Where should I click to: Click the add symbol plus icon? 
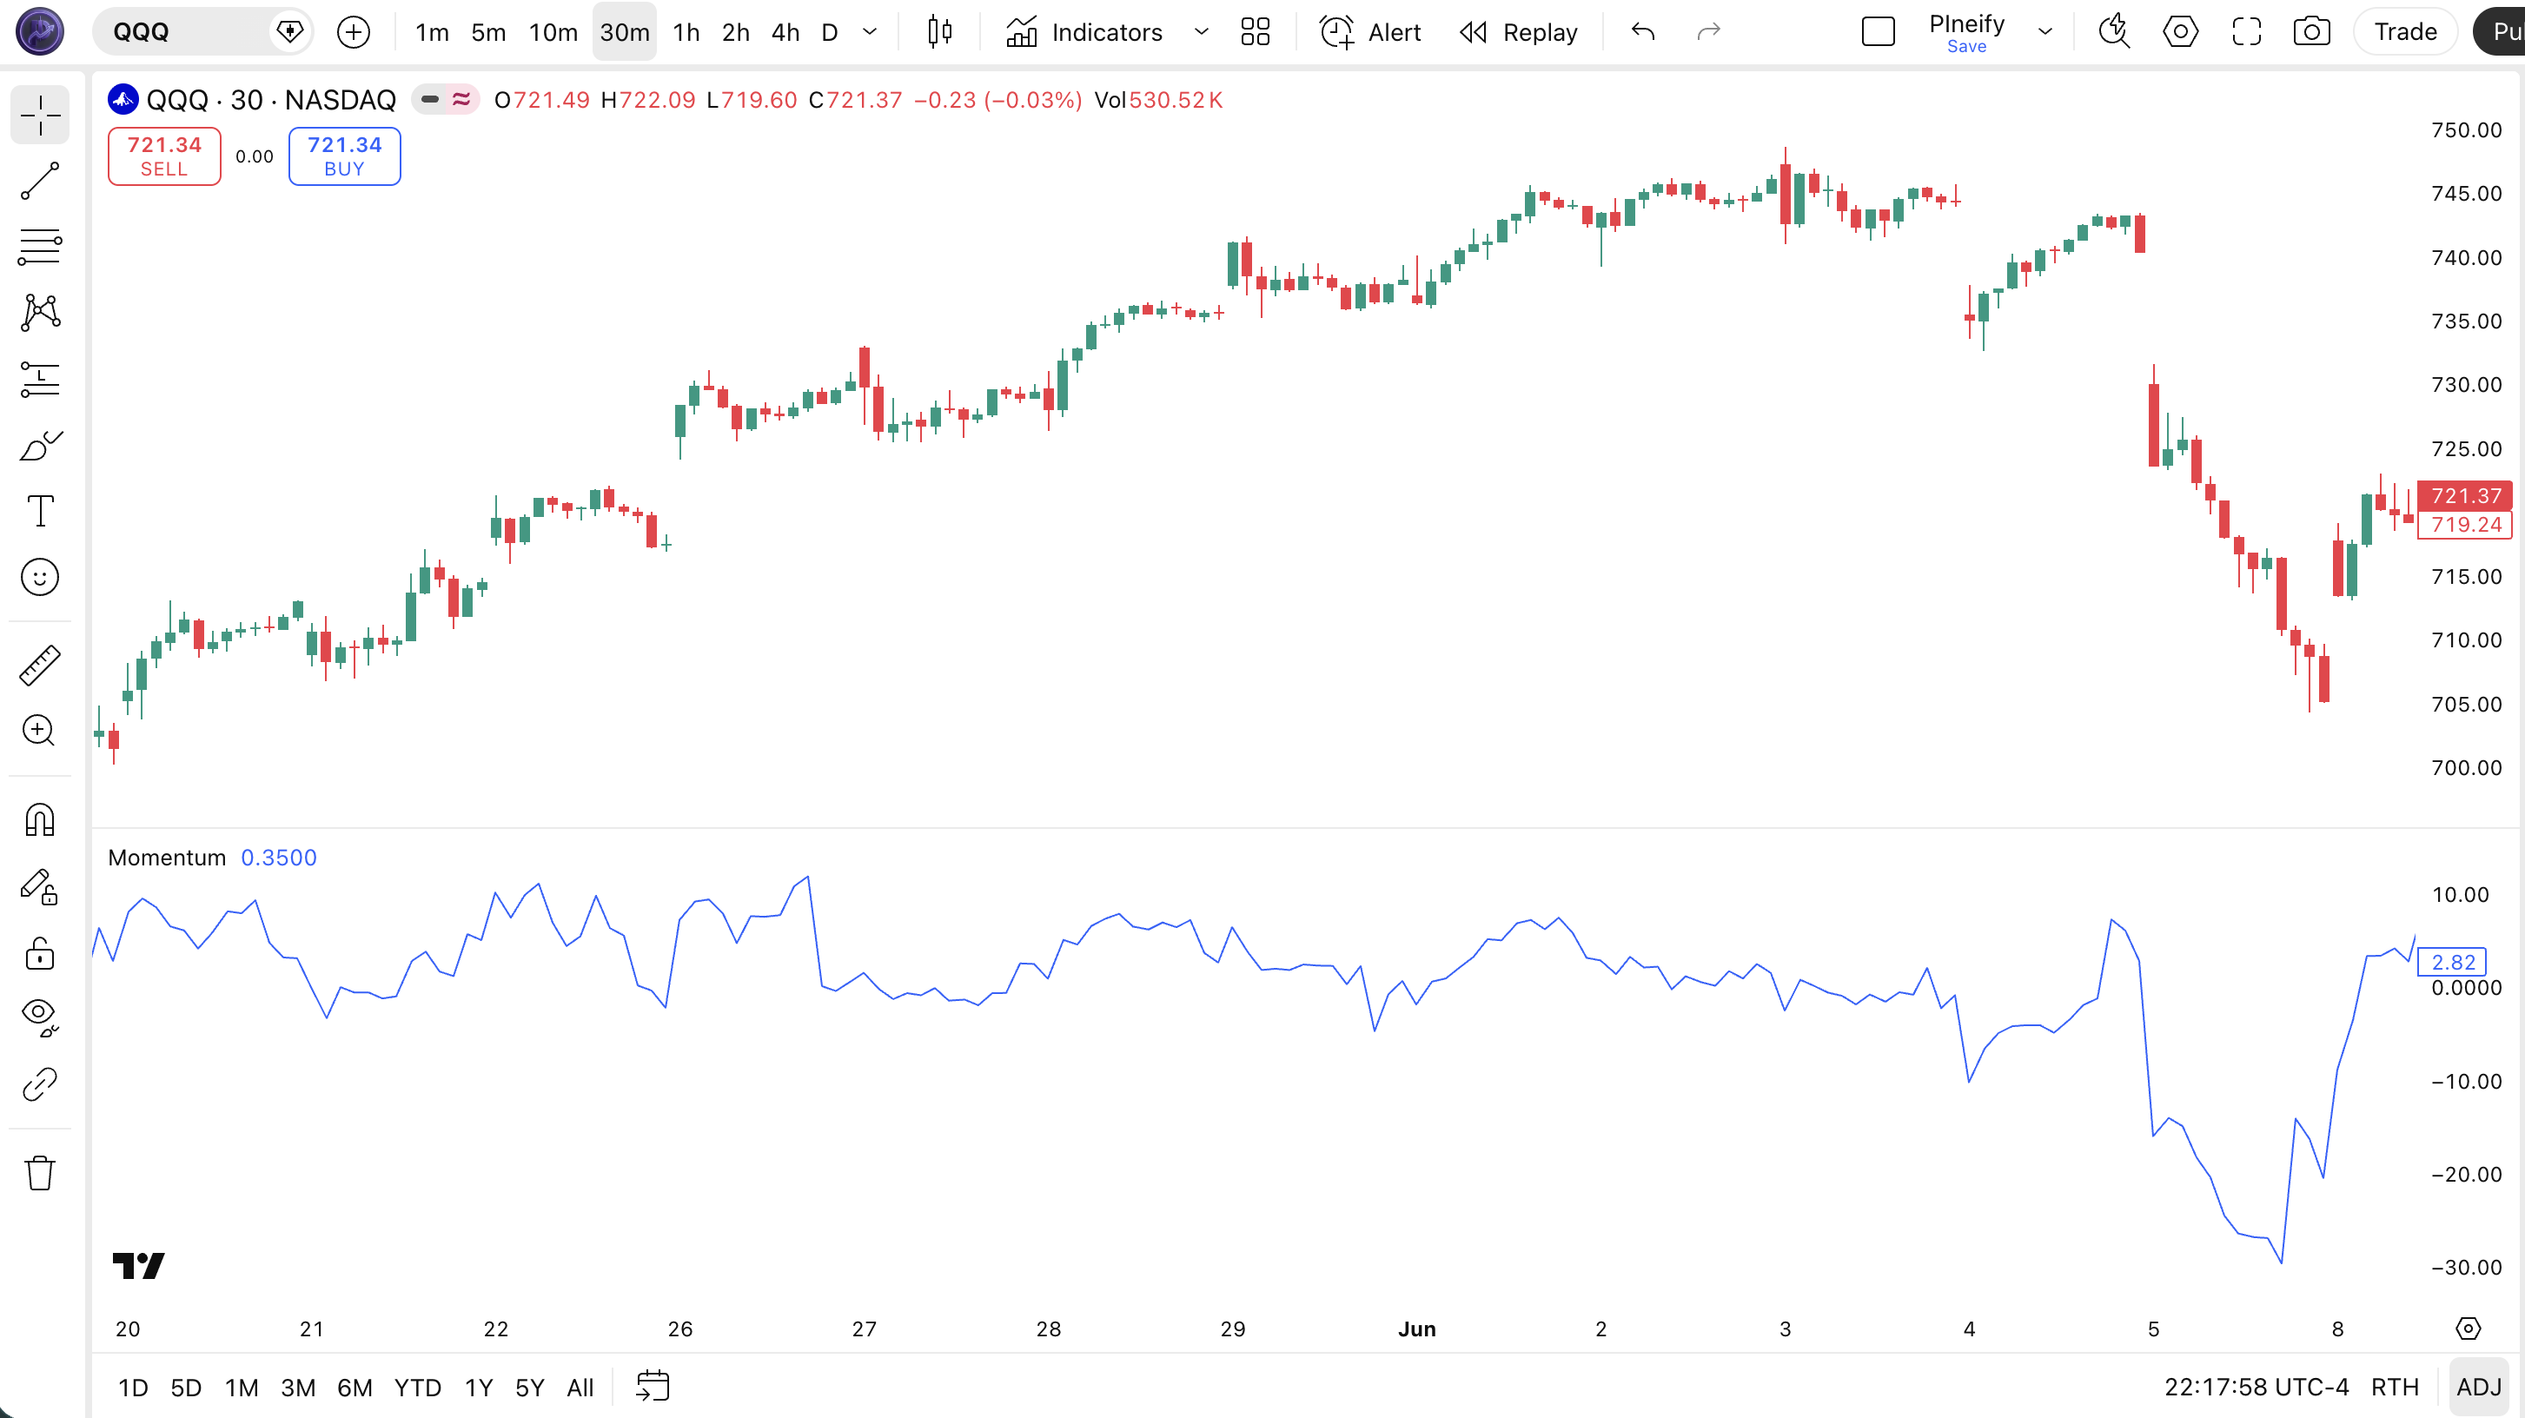(x=353, y=31)
